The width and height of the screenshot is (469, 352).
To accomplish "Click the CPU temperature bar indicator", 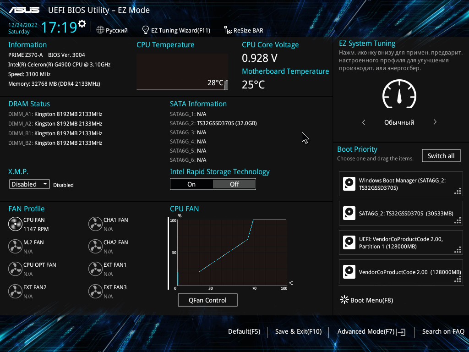I will (x=226, y=85).
